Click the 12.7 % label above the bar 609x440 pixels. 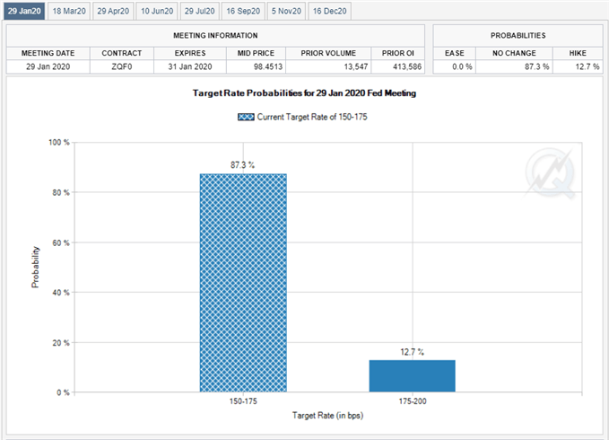412,352
